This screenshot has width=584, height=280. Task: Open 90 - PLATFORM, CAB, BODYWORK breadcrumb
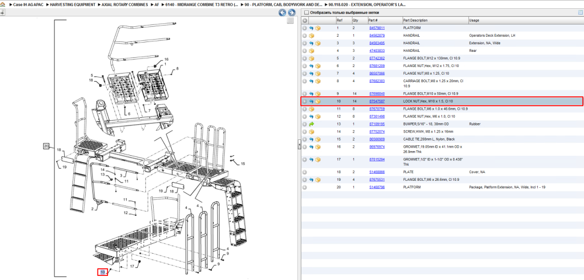[x=282, y=5]
